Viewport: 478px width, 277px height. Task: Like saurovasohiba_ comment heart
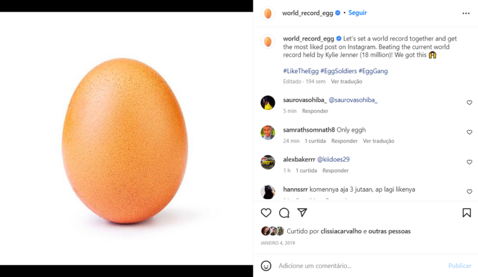pos(469,103)
